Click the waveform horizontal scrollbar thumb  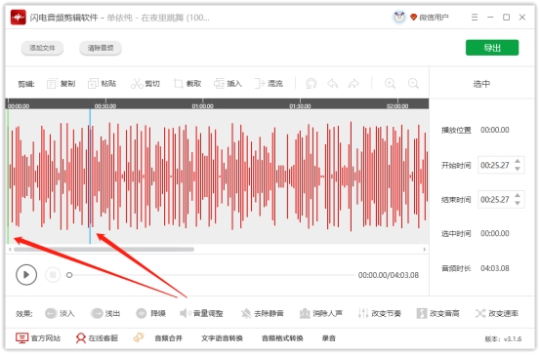click(x=104, y=249)
